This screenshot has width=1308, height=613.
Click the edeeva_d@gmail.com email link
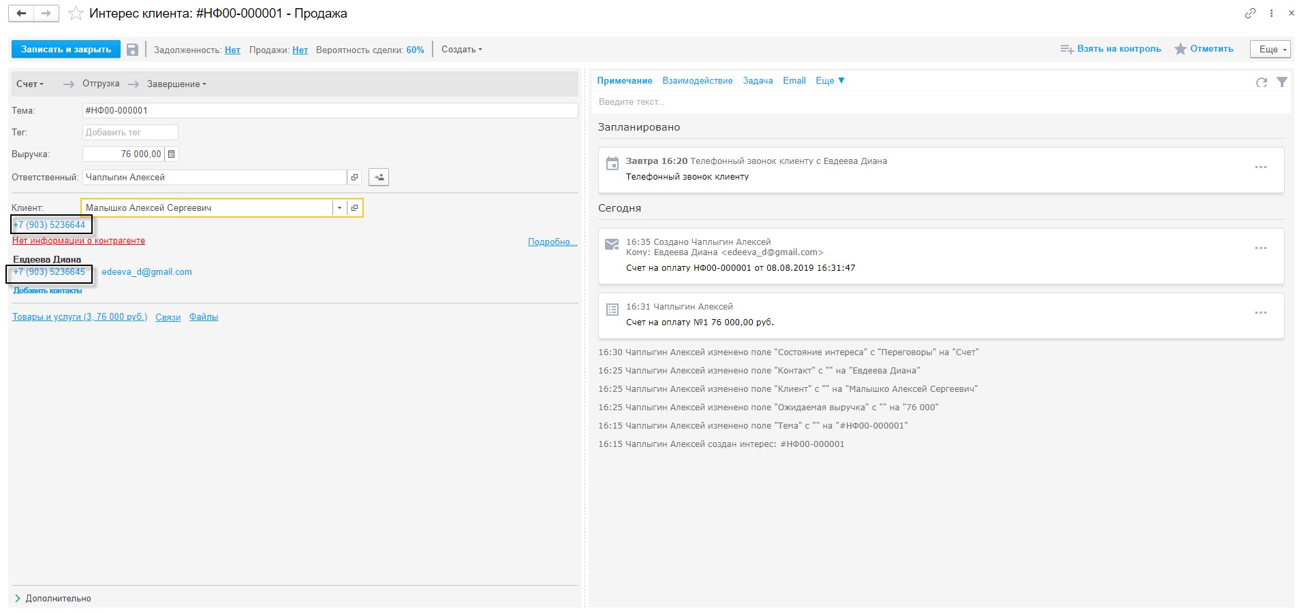146,272
